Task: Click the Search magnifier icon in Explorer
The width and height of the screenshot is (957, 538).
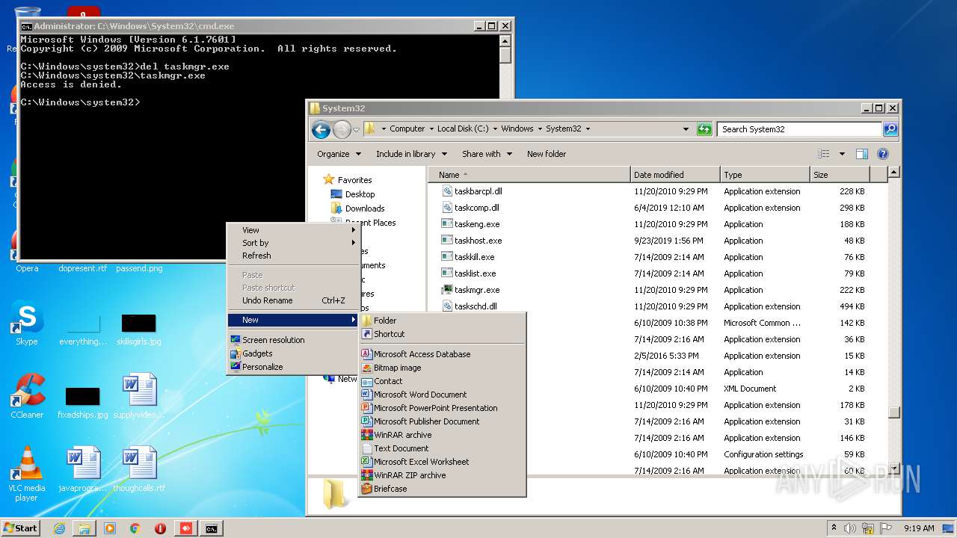Action: point(890,129)
